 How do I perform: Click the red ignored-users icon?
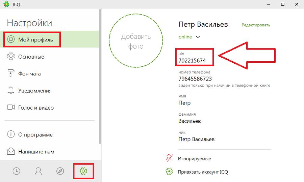point(169,158)
